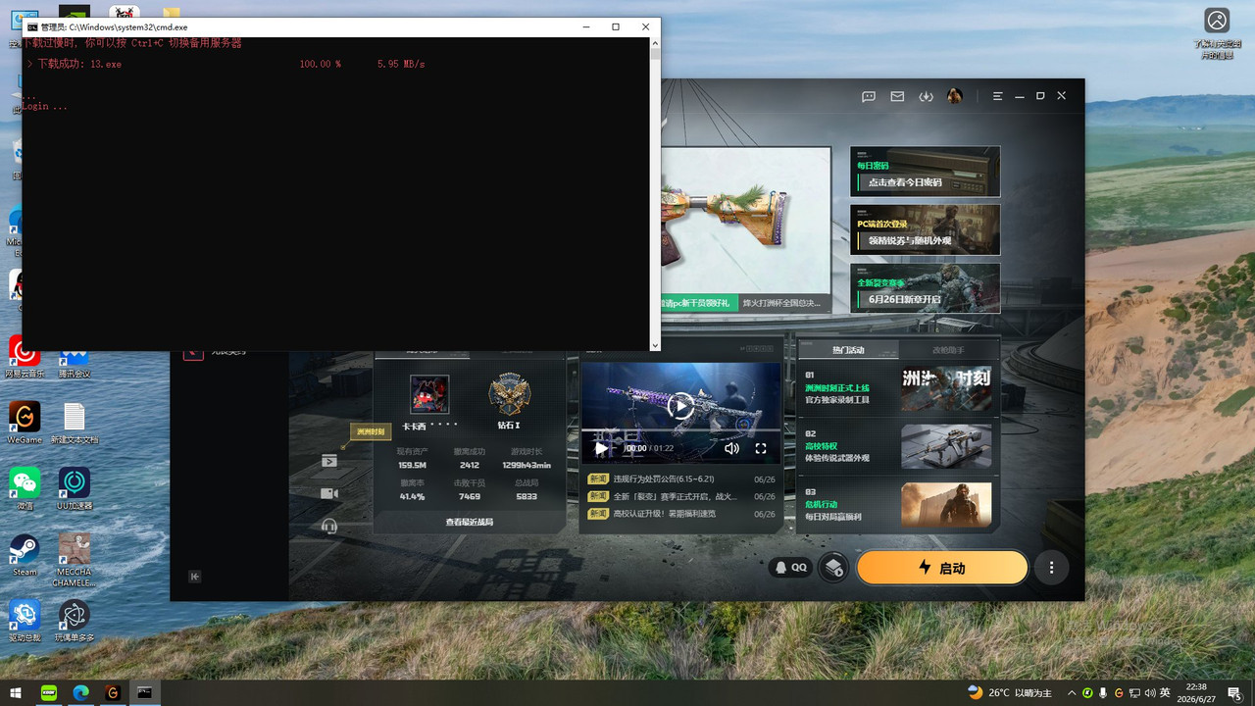
Task: Click the 下载成功: 13.exe line in cmd
Action: click(226, 64)
